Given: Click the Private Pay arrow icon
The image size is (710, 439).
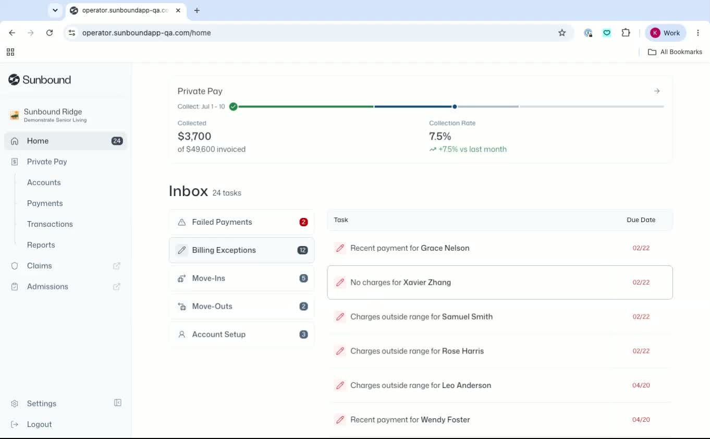Looking at the screenshot, I should click(657, 91).
